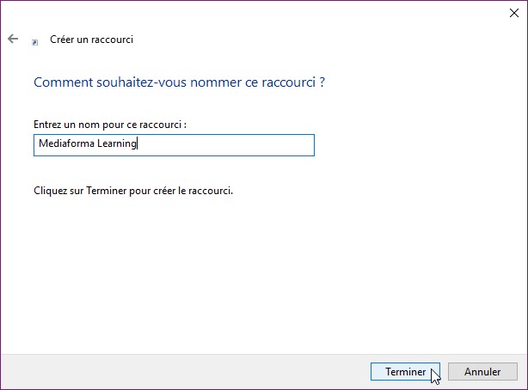528x390 pixels.
Task: Close the Créer un raccourci window
Action: (513, 11)
